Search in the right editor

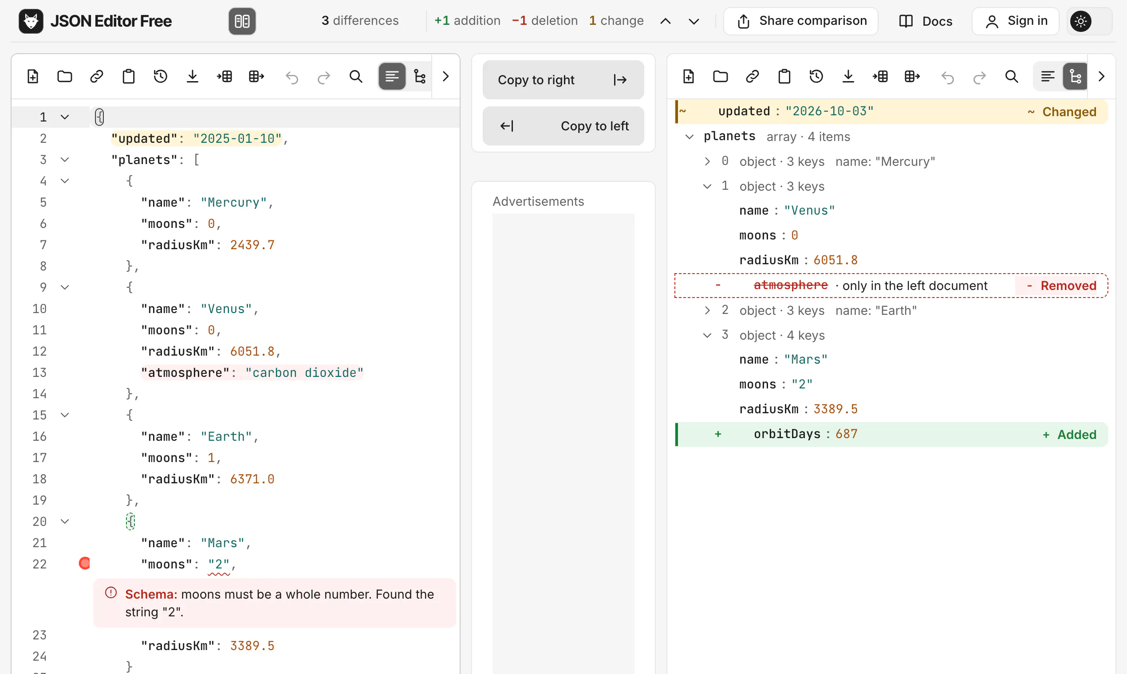[x=1012, y=76]
